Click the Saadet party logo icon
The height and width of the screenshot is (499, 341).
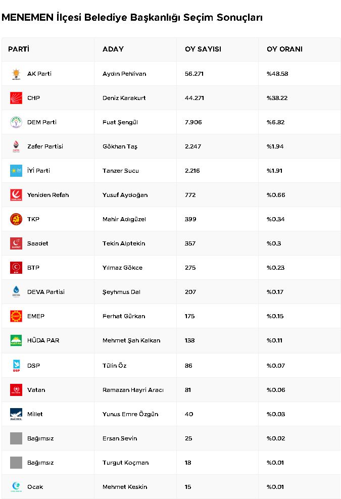point(16,243)
